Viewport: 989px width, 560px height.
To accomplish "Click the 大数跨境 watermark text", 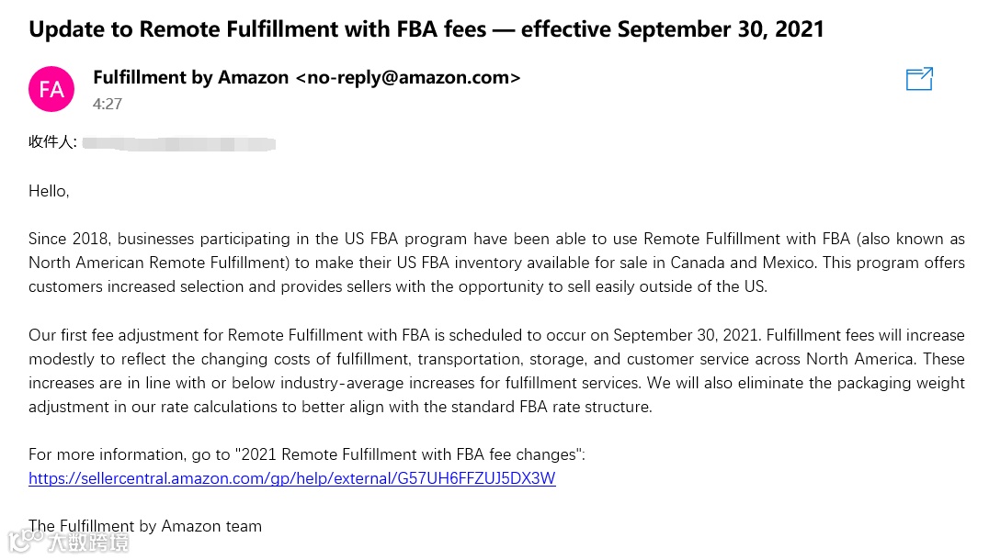I will 88,542.
